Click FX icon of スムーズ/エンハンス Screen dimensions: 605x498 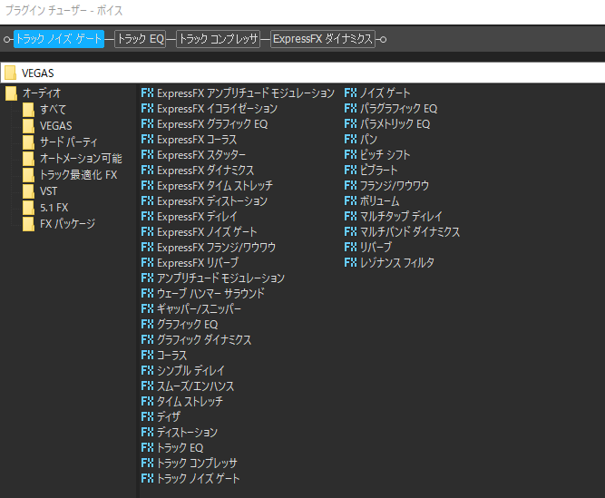click(x=147, y=386)
